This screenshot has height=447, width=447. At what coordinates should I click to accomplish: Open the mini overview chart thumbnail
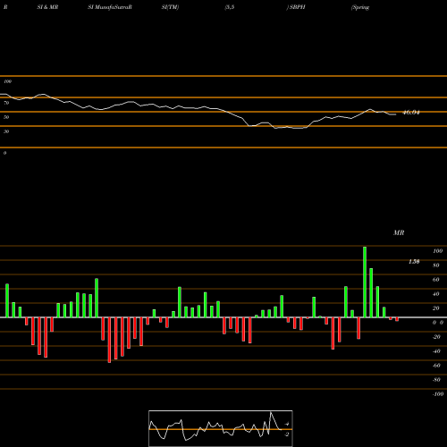(x=221, y=428)
